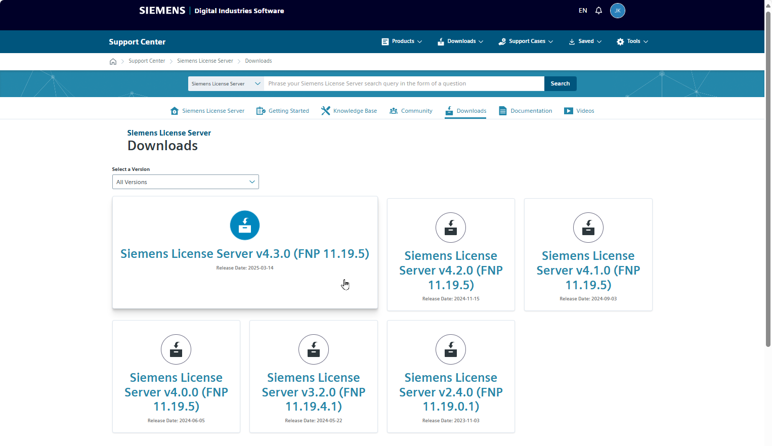The height and width of the screenshot is (446, 772).
Task: Click Siemens License Server breadcrumb link
Action: [205, 61]
